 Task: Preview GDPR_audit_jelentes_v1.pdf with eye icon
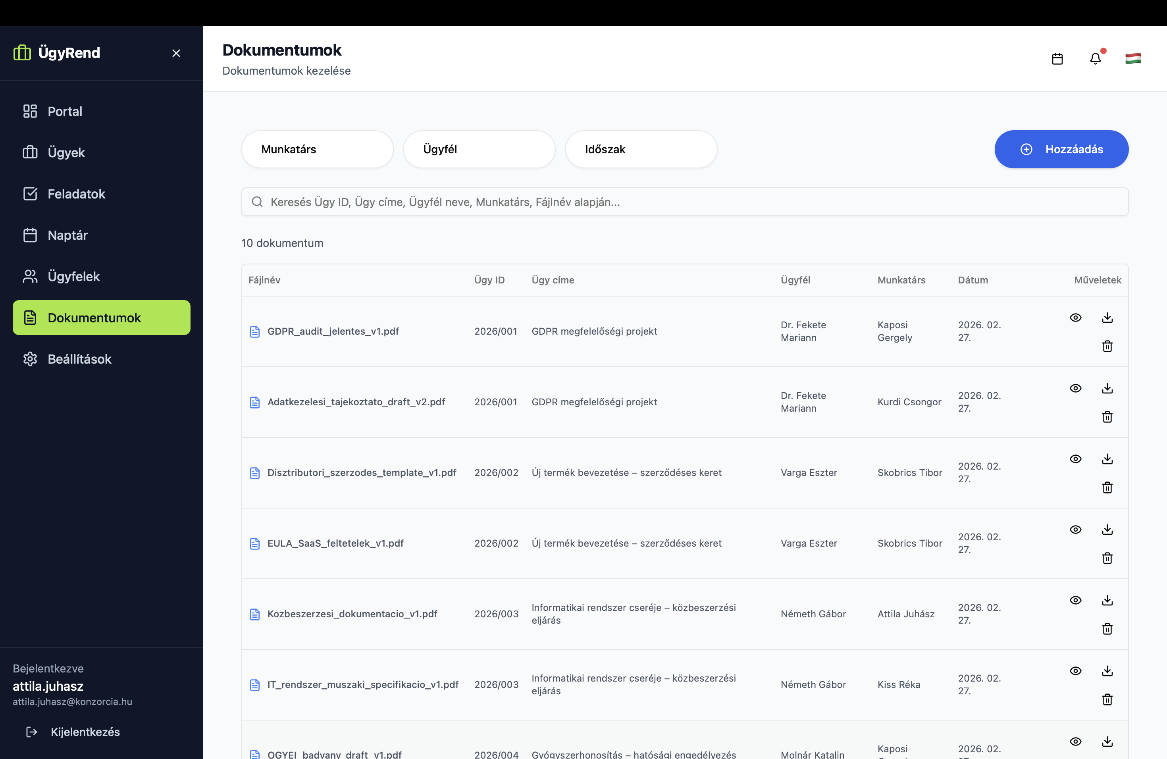(1075, 318)
